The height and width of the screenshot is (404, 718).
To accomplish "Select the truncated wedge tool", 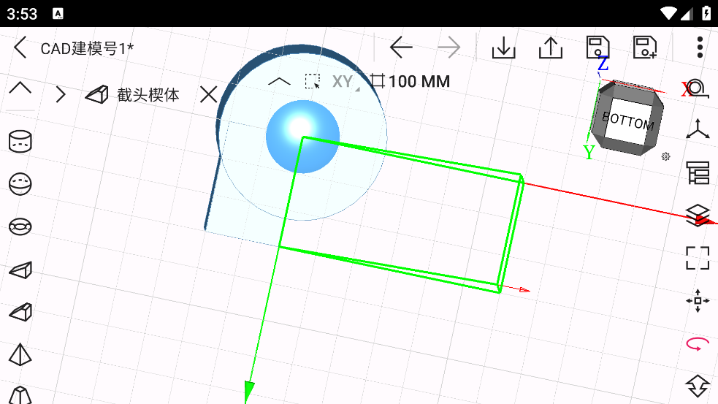I will tap(20, 312).
